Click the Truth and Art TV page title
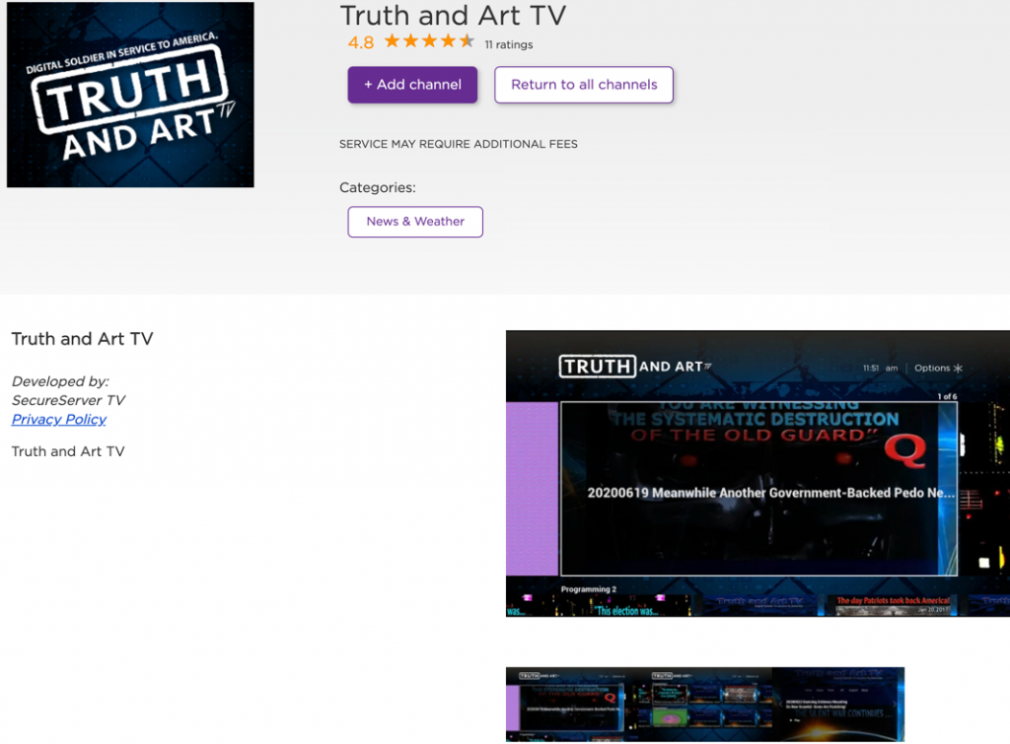 (453, 16)
